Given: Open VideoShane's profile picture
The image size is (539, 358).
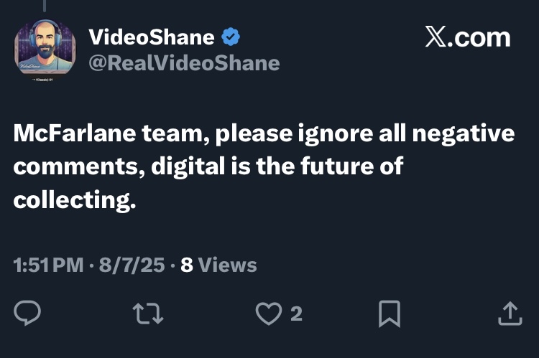Looking at the screenshot, I should [x=45, y=48].
